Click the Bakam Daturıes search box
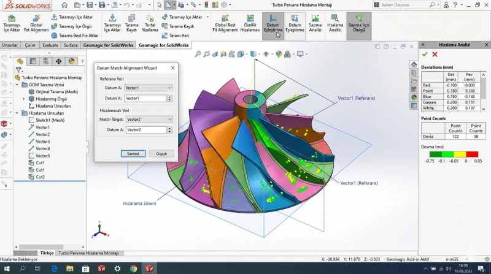This screenshot has height=274, width=491. click(405, 5)
